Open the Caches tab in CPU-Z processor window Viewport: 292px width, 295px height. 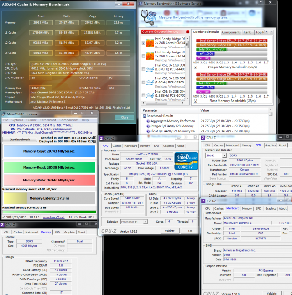click(117, 146)
